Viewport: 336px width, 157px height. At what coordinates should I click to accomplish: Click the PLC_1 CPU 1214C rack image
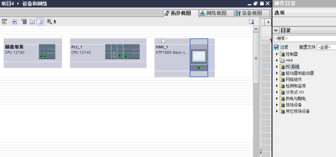point(122,52)
